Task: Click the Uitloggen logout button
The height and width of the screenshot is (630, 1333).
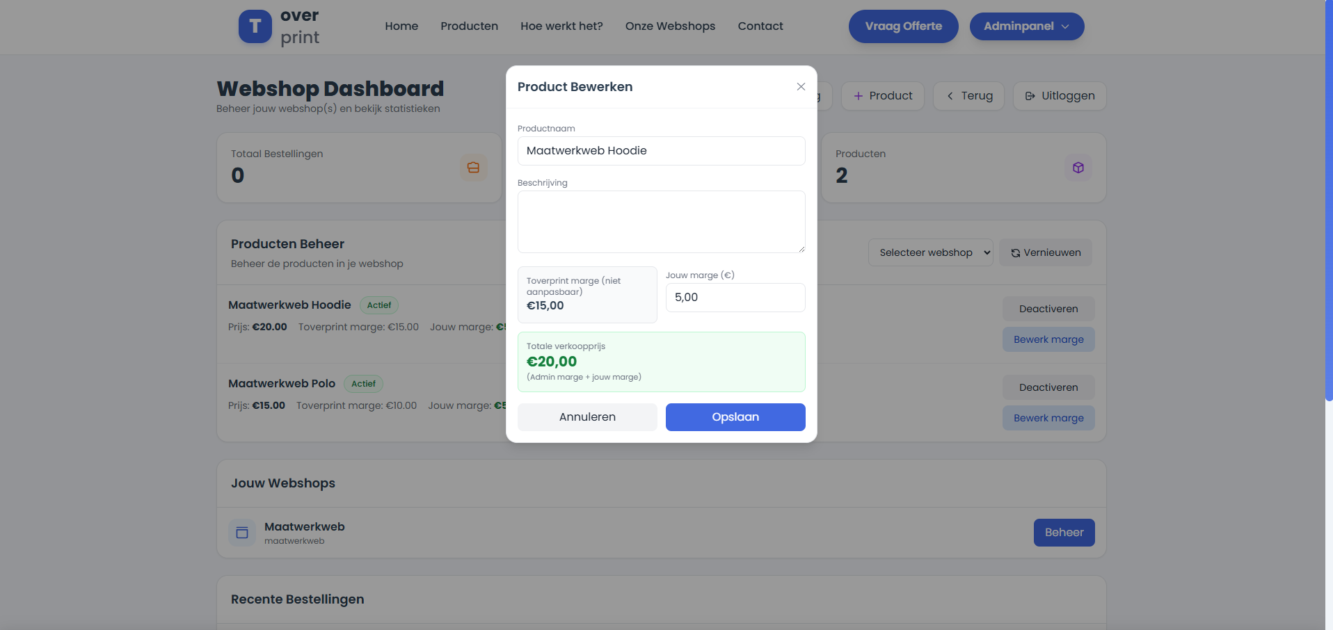Action: coord(1059,96)
